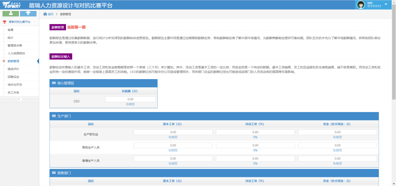Click the table icon beside 生产部门

point(54,116)
